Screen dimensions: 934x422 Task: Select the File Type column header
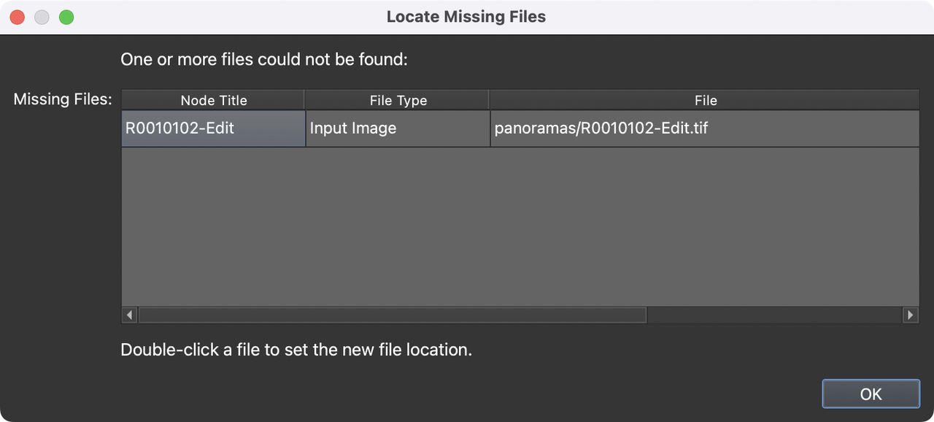coord(398,99)
